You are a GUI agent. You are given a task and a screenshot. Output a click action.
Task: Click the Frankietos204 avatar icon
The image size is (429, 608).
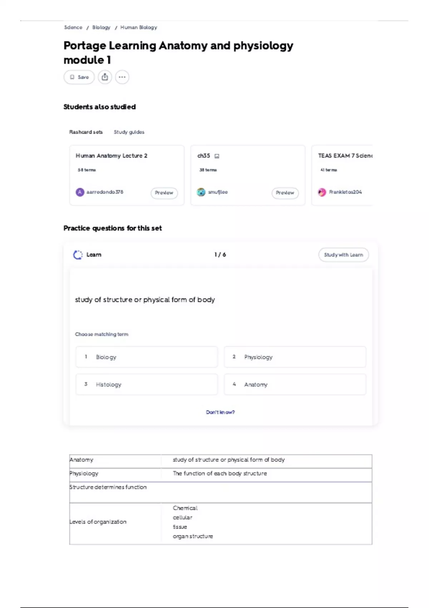click(322, 192)
